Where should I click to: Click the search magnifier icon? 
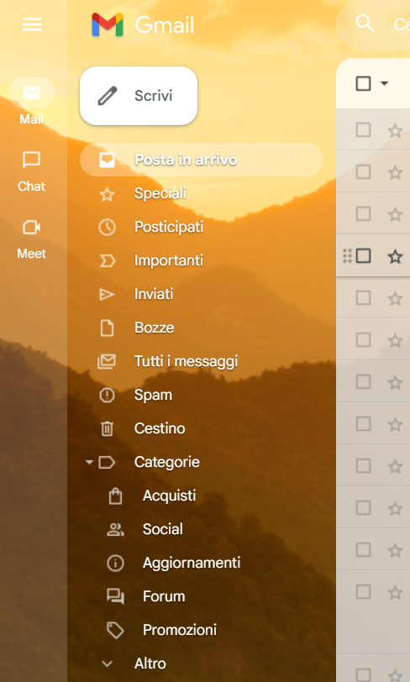pyautogui.click(x=365, y=24)
